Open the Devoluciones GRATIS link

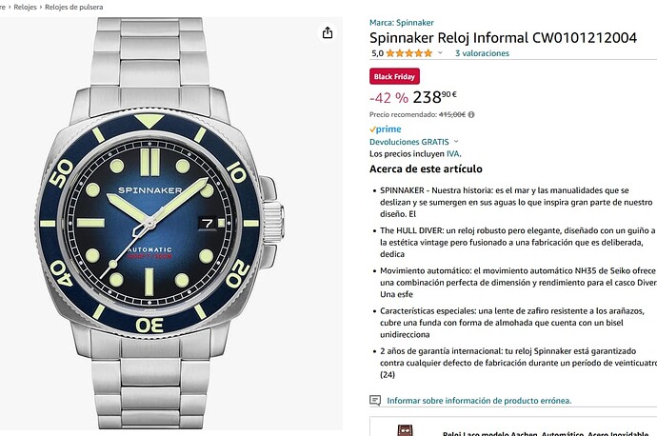tap(408, 141)
